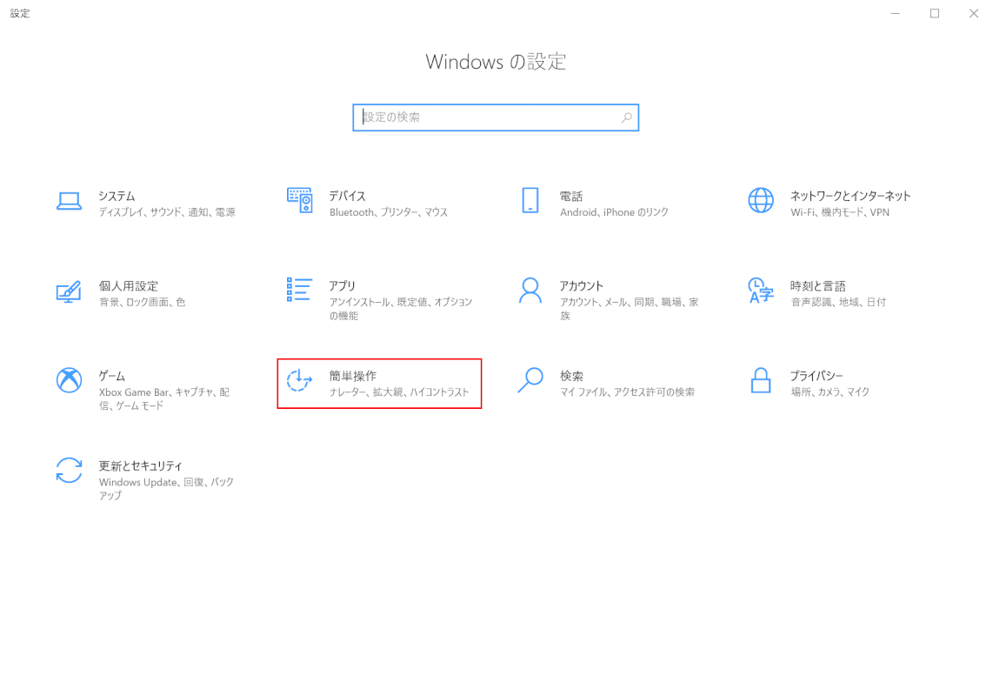Select the 時刻と言語 category title

tap(817, 286)
